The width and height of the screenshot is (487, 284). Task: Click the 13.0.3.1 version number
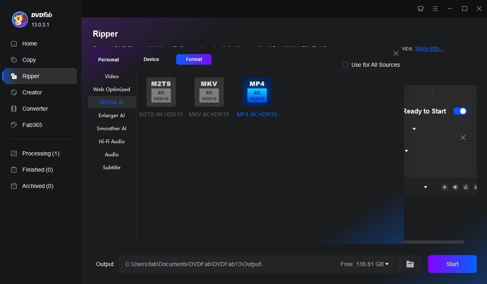[x=40, y=24]
